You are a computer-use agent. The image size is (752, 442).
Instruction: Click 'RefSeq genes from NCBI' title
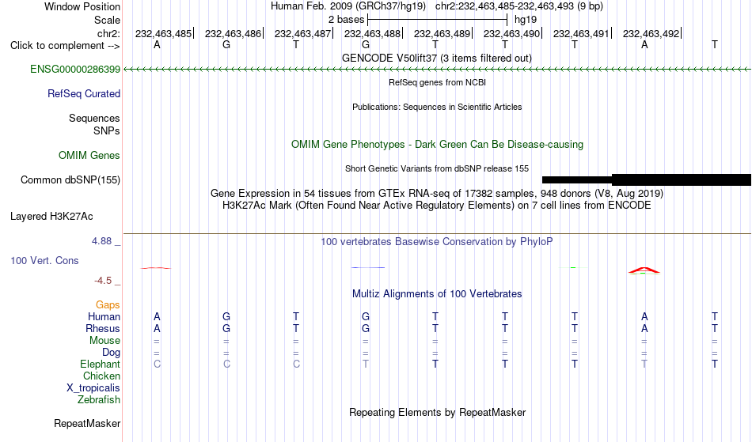[x=438, y=82]
